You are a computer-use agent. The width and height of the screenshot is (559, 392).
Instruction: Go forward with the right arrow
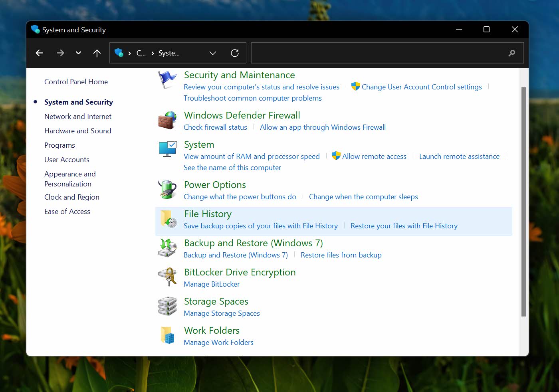tap(60, 53)
